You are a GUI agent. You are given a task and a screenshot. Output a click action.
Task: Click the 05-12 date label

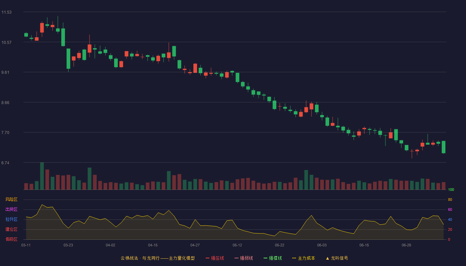237,245
